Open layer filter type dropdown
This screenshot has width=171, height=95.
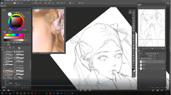[x=141, y=54]
